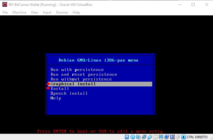Open the USB devices status icon
The height and width of the screenshot is (140, 213).
pos(150,137)
